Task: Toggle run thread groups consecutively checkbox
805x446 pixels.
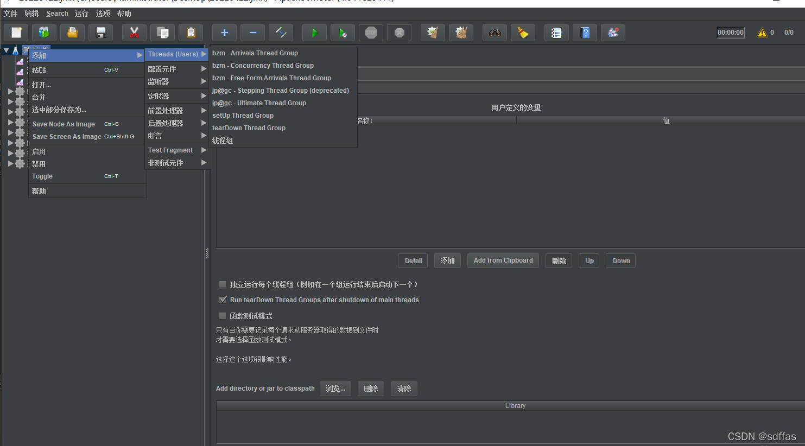Action: [223, 284]
